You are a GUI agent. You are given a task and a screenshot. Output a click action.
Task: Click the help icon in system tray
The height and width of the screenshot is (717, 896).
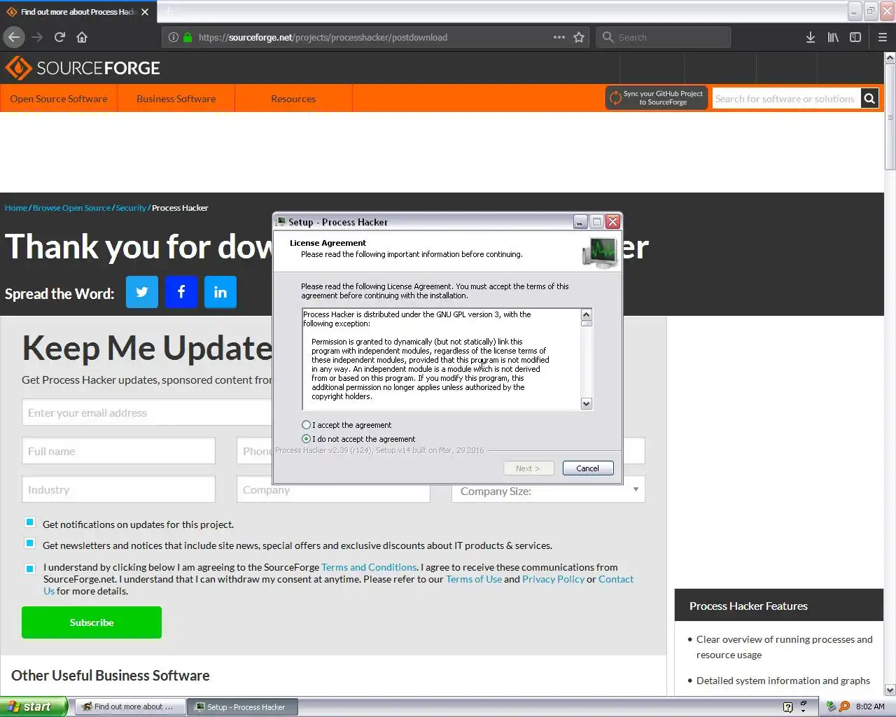[x=787, y=706]
